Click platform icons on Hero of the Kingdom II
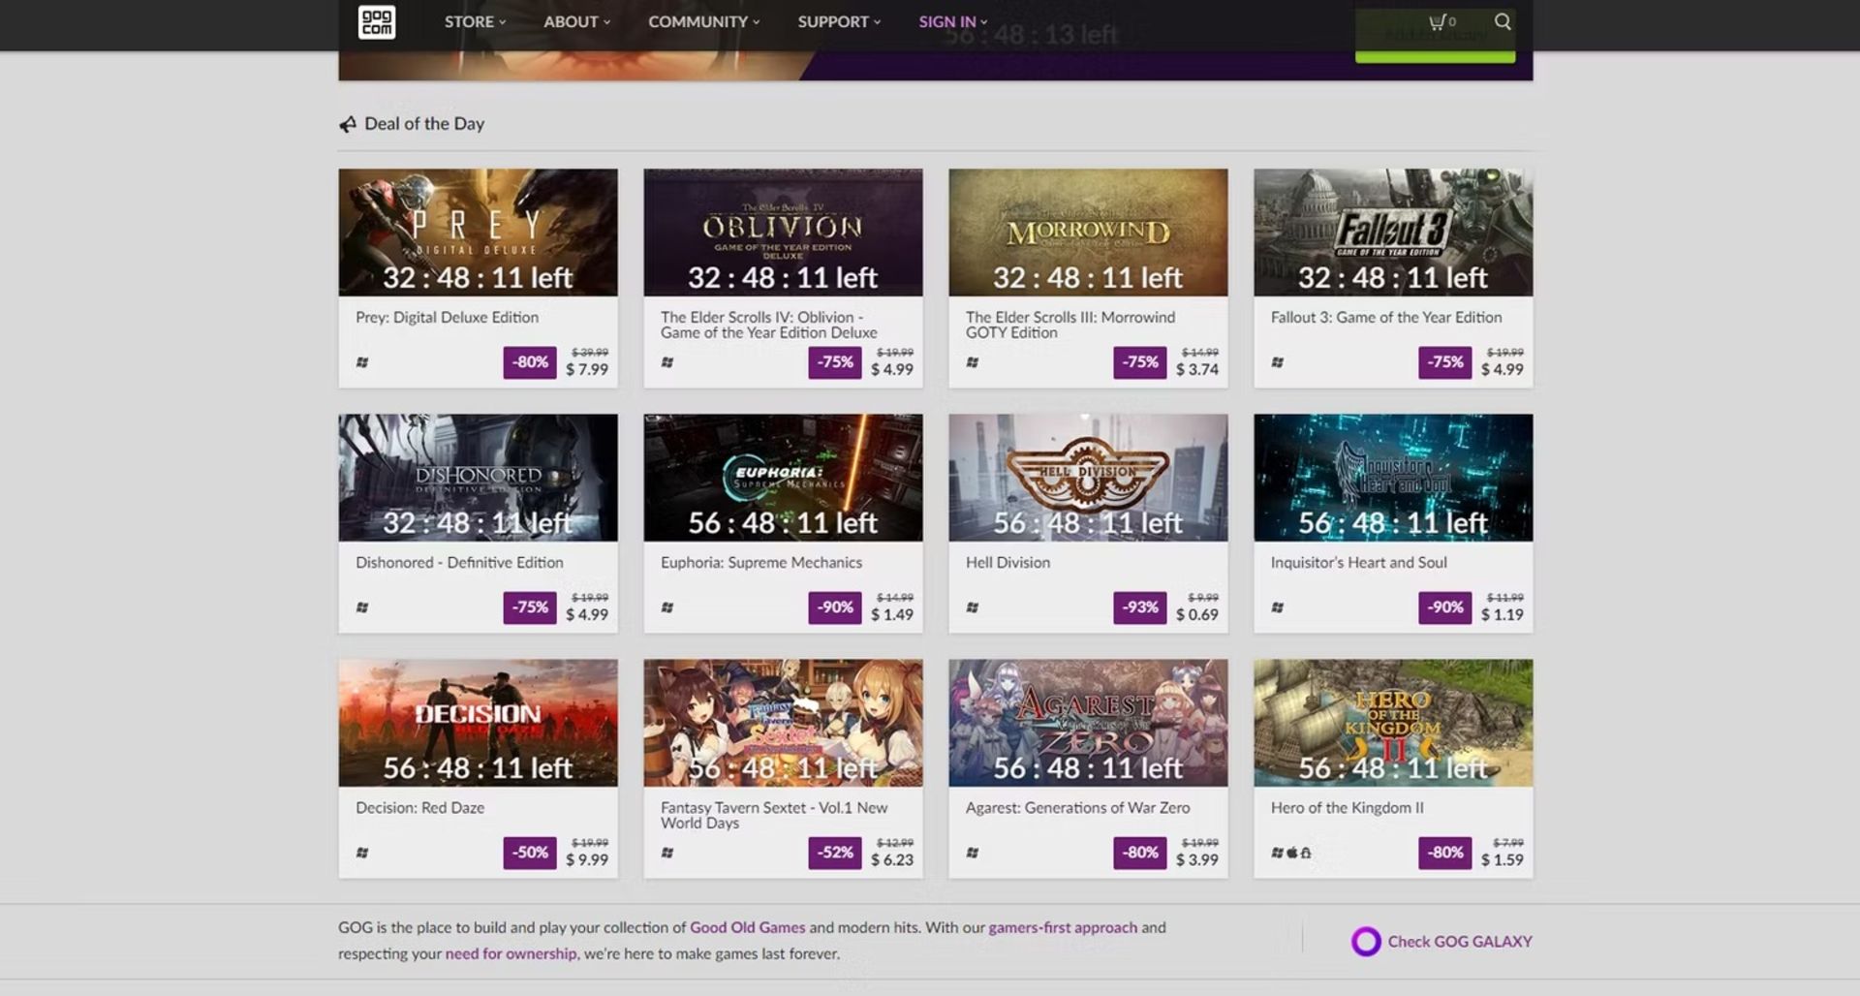Image resolution: width=1860 pixels, height=996 pixels. [1291, 853]
